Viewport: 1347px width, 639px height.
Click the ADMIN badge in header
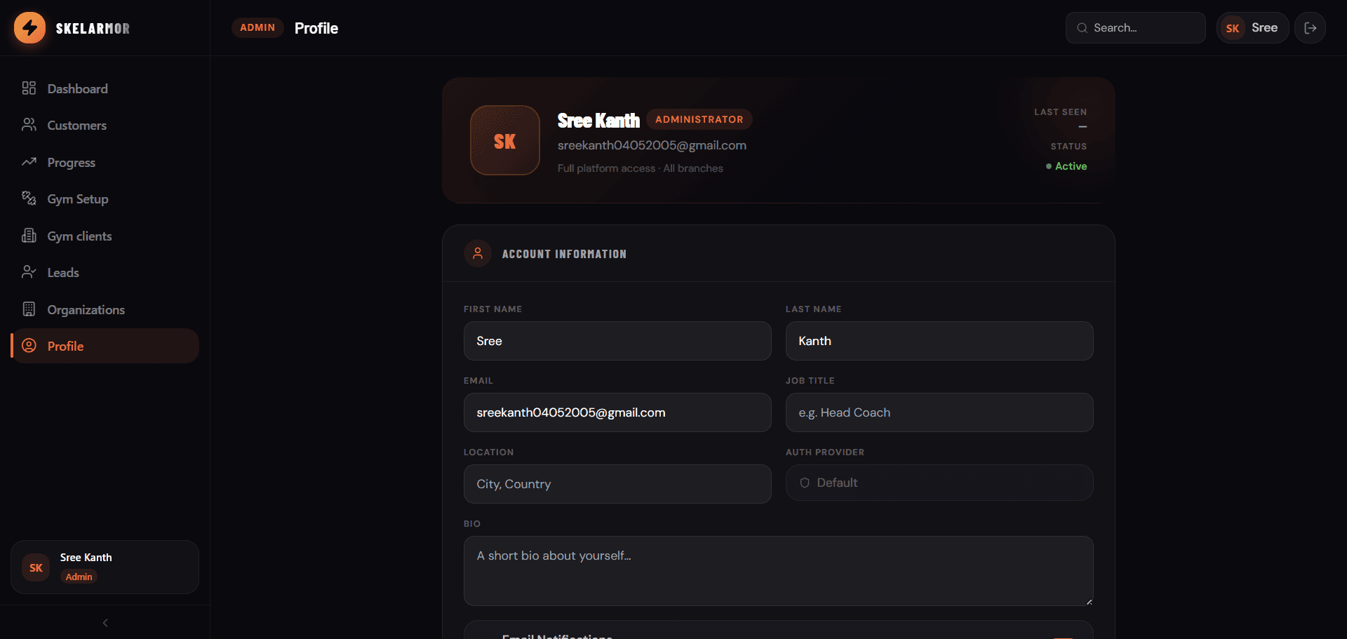257,27
